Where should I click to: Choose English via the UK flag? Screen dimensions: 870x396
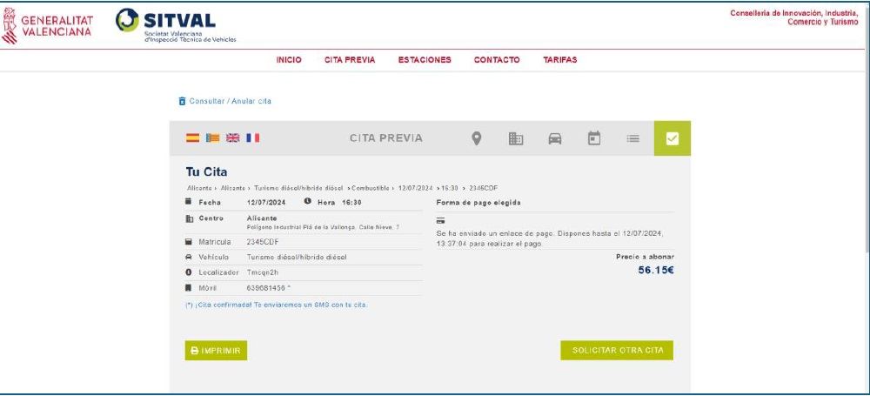(x=233, y=138)
